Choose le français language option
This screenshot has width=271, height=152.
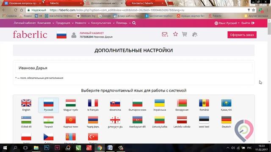pyautogui.click(x=93, y=105)
